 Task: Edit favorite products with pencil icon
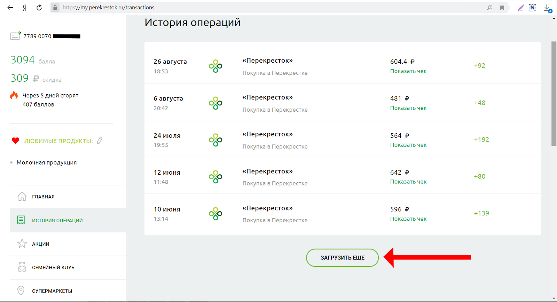(x=100, y=141)
